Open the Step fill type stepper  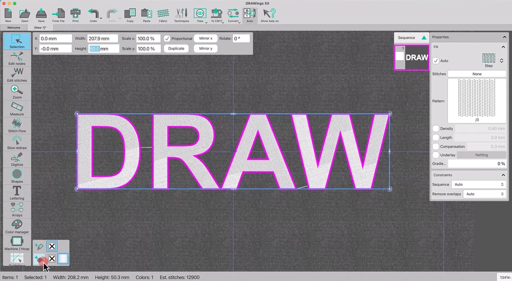502,61
